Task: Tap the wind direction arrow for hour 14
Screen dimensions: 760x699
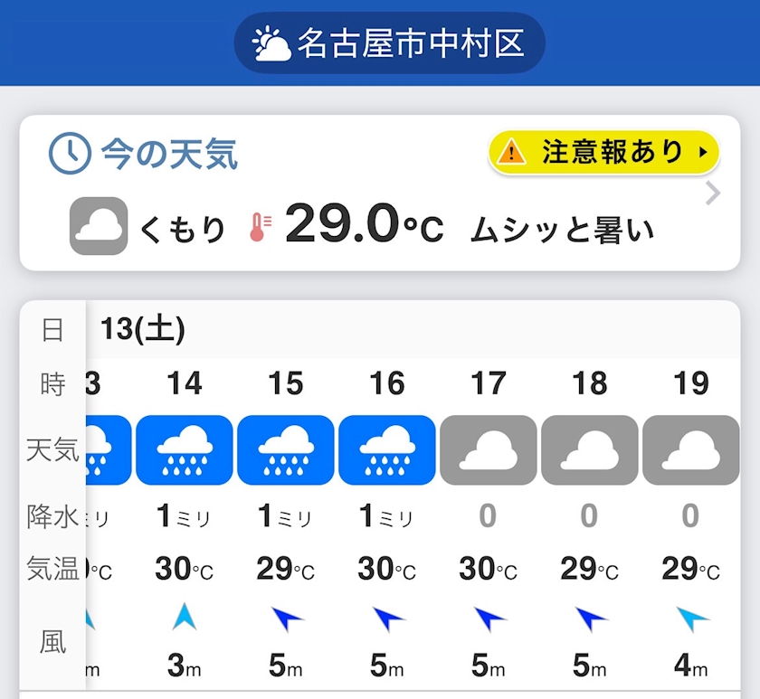Action: (185, 617)
